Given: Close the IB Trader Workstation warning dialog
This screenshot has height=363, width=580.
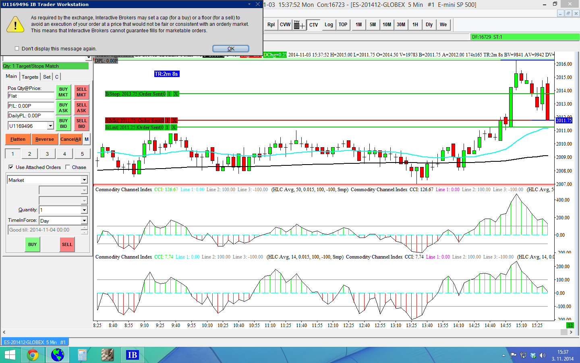Looking at the screenshot, I should 258,4.
